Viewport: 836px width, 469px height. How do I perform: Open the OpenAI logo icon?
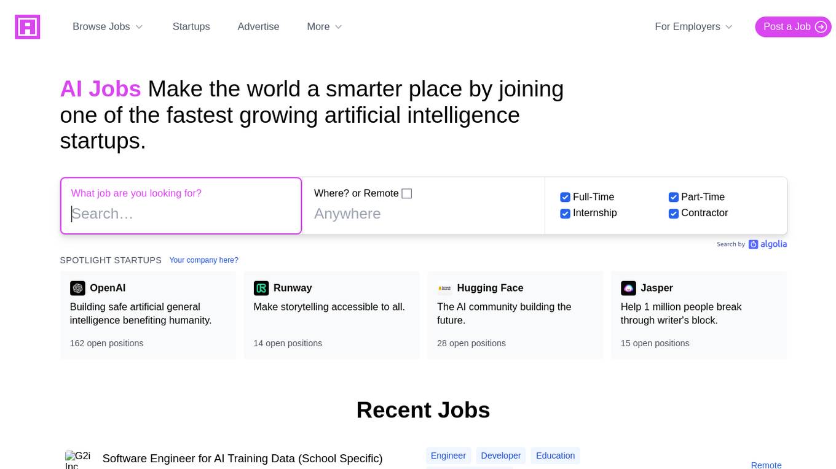pos(77,288)
